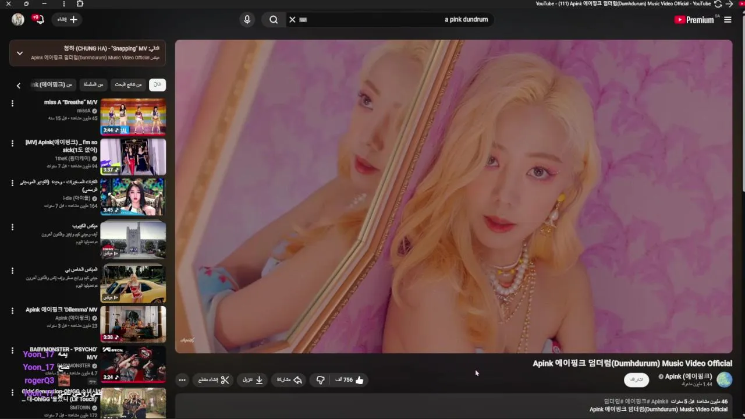Visit the SMTOWN channel name link
Screen dimensions: 745x419
tap(80, 408)
